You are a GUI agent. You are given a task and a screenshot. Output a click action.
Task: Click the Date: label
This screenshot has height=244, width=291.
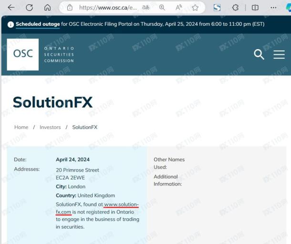tap(20, 160)
